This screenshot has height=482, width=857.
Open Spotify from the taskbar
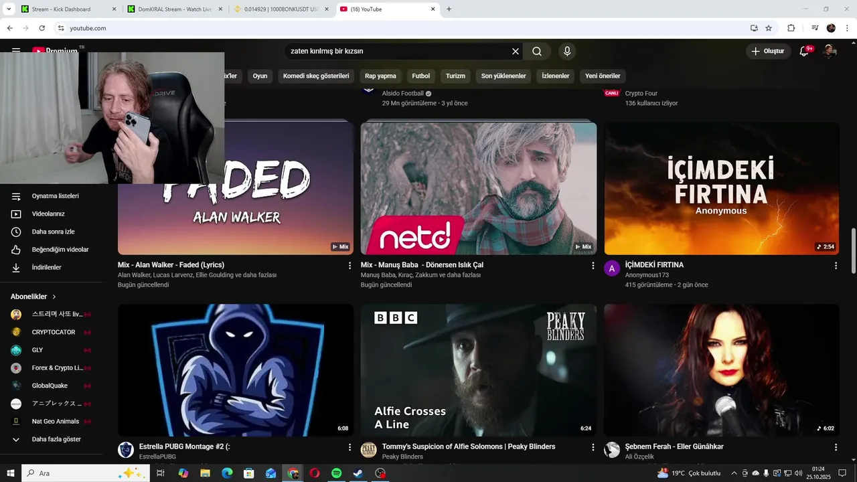coord(337,473)
